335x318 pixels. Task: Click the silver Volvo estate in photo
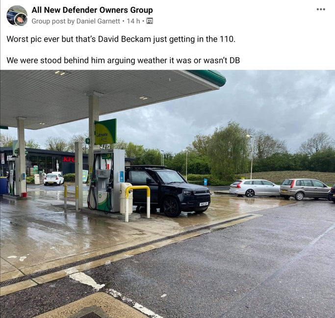[x=255, y=187]
